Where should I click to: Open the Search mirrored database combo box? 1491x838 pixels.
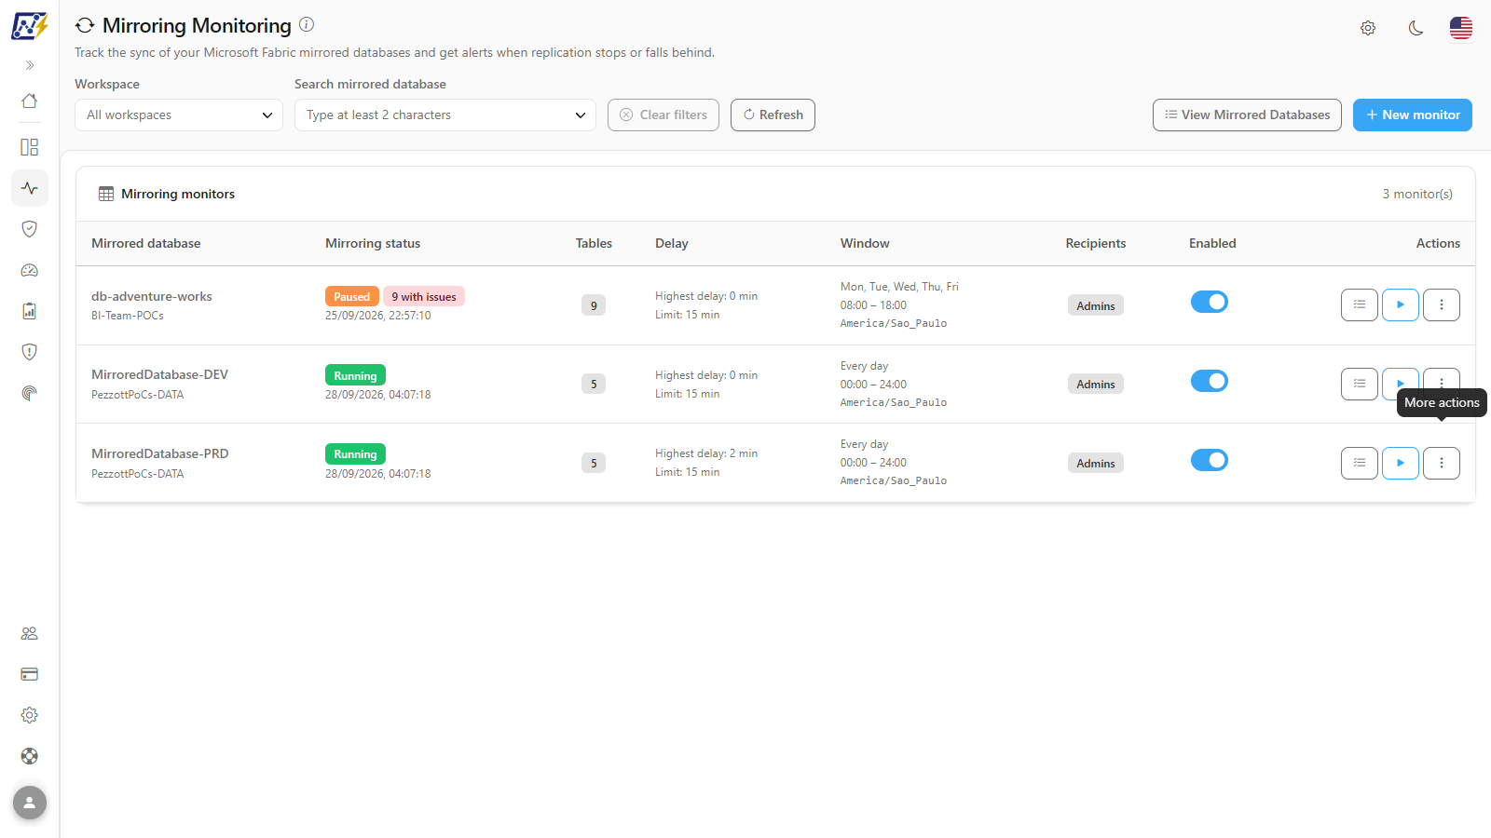pos(445,115)
